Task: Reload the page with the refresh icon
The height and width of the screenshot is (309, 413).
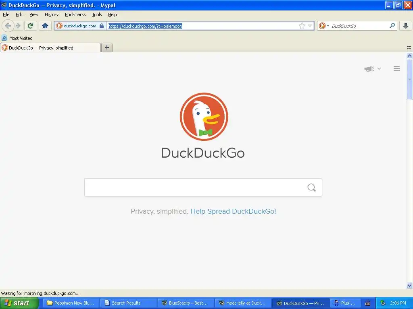Action: point(30,26)
